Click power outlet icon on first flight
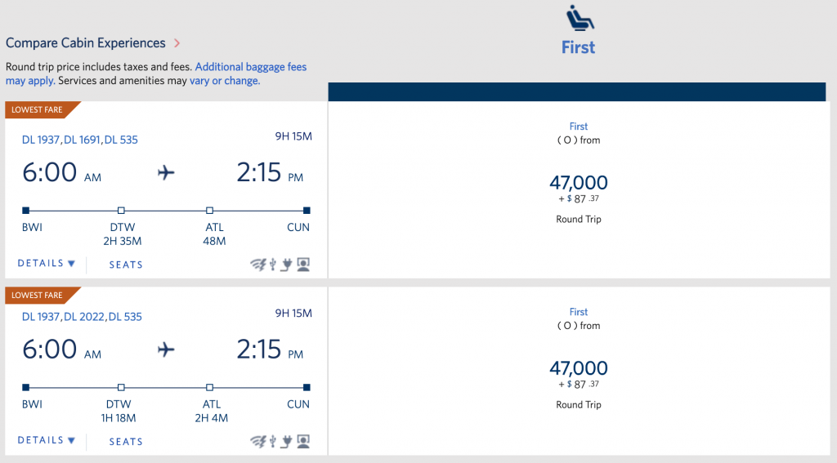837x463 pixels. pos(286,265)
